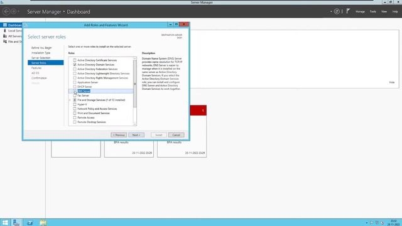Open BFA results in the middle tile

pyautogui.click(x=121, y=143)
